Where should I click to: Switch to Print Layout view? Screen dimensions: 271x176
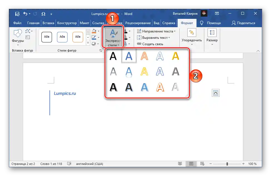(191, 164)
